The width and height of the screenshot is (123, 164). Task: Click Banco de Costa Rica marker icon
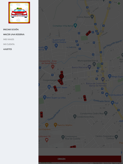103,79
